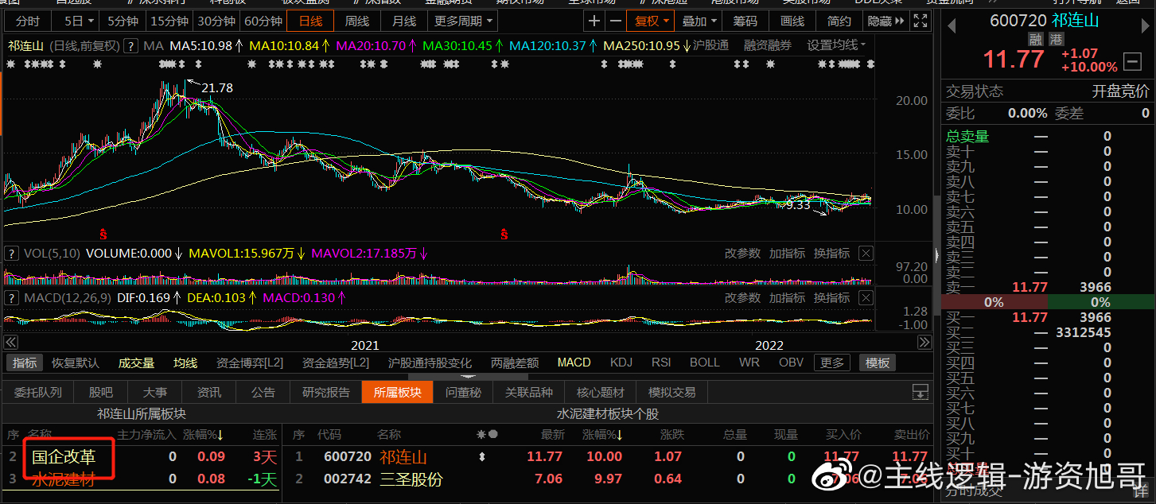Close the MACD indicator panel
Viewport: 1156px width, 504px height.
click(x=866, y=297)
